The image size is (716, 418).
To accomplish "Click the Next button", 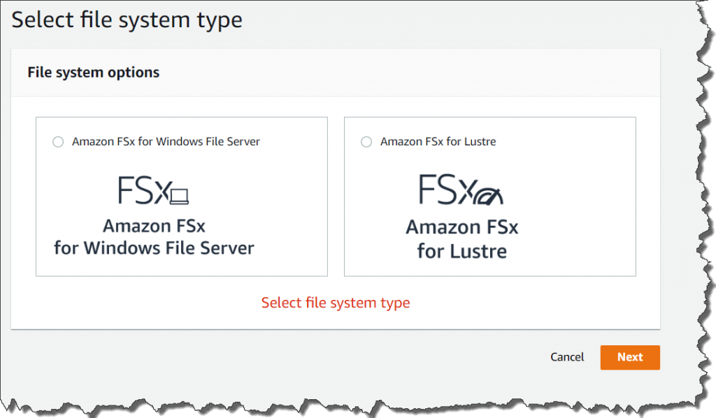I will pyautogui.click(x=630, y=357).
